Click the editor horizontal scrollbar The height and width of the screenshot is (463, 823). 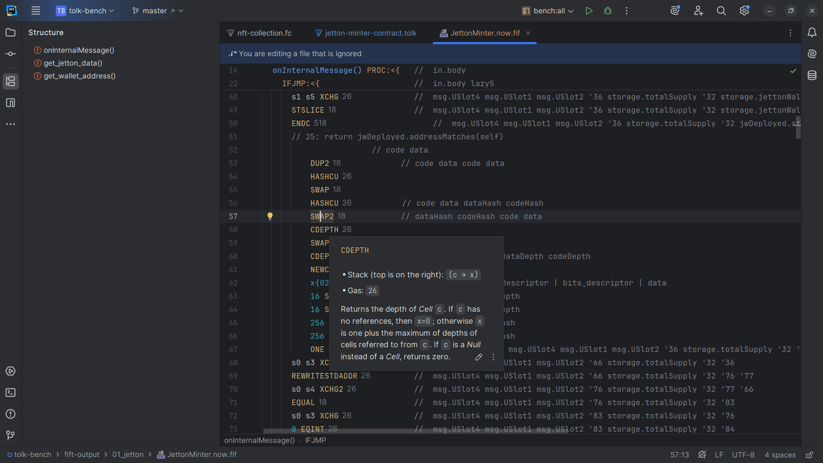click(x=415, y=431)
